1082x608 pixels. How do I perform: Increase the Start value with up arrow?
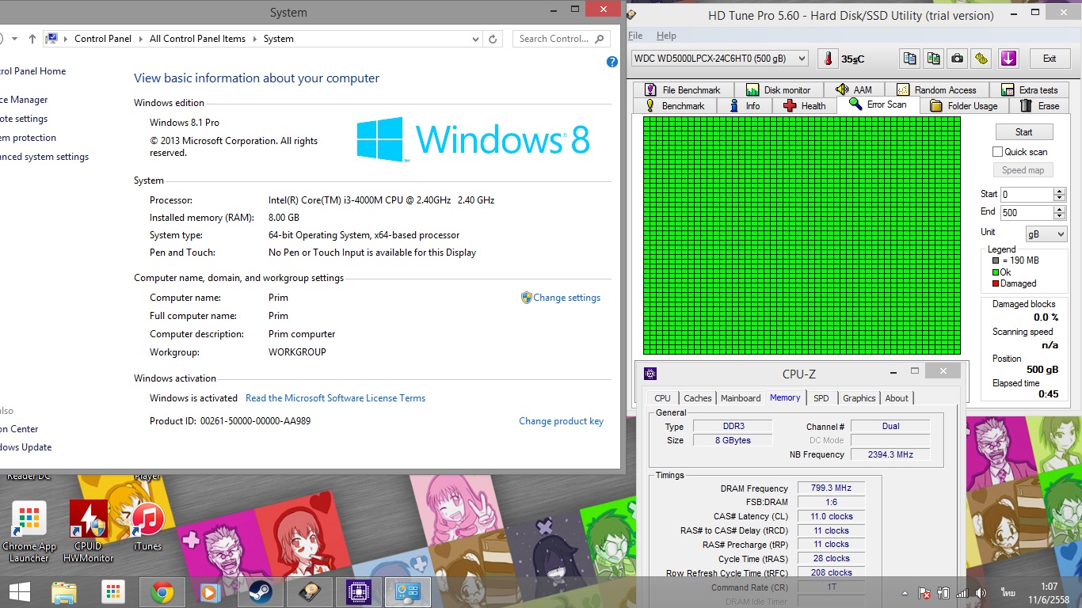1059,191
